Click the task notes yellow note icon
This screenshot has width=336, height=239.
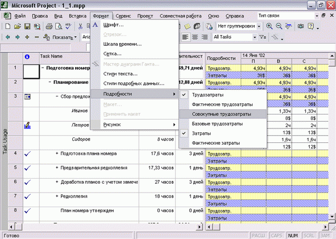188,26
